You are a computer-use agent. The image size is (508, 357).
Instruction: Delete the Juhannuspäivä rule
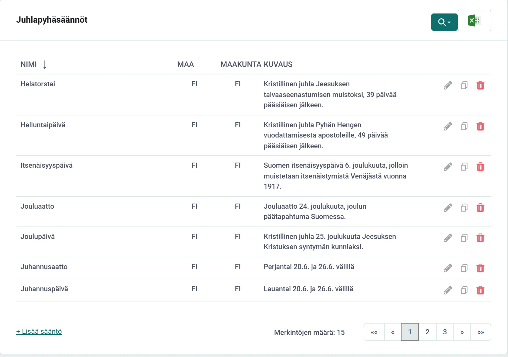(x=480, y=290)
